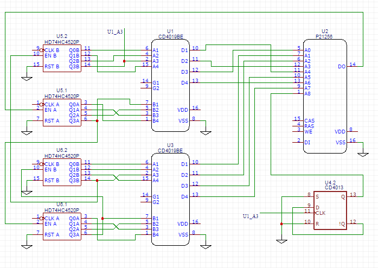378x268 pixels.
Task: Select the U3 CD4019BE chip body
Action: click(170, 198)
